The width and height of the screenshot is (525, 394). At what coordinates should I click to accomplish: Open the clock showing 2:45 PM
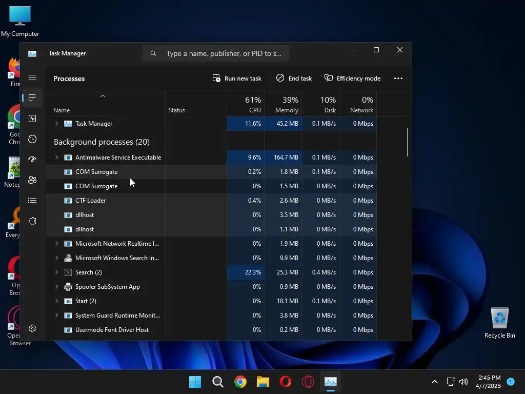coord(488,382)
